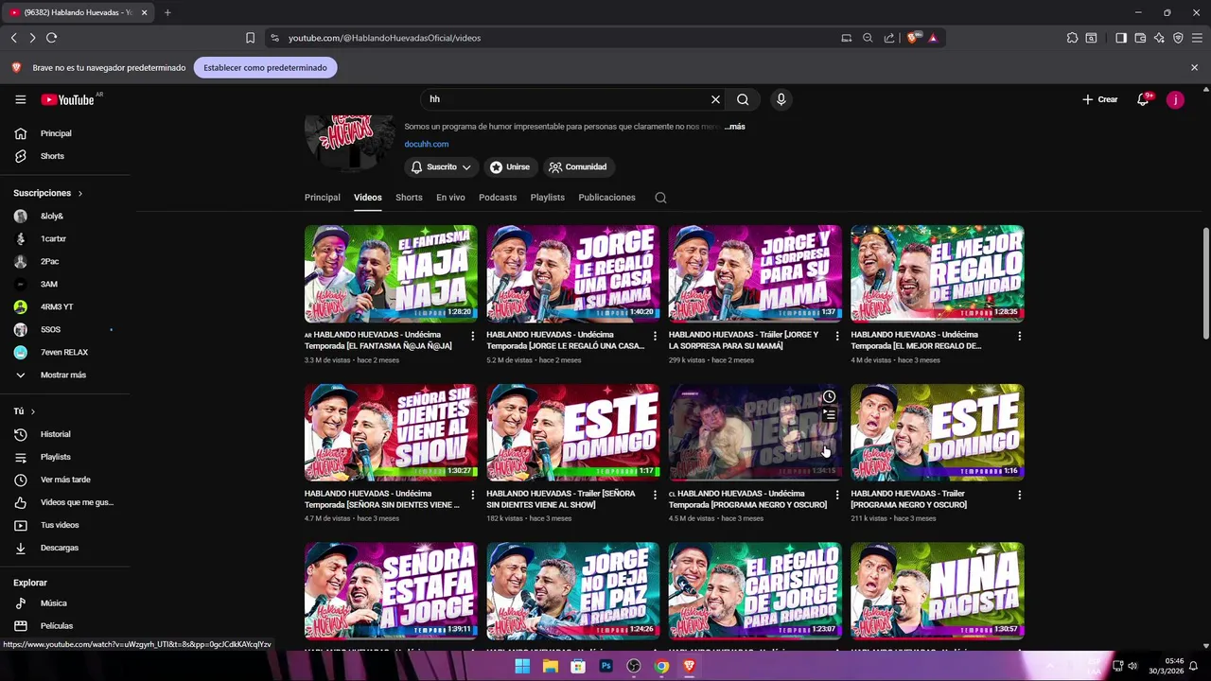Open Google Chrome from the taskbar
Screen dimensions: 1211x681
point(661,666)
